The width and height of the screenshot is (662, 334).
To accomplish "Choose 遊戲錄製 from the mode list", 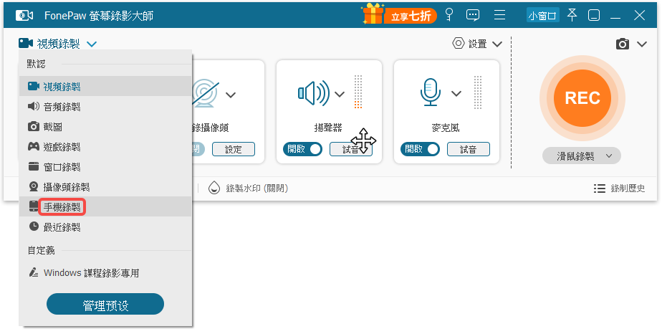I will tap(105, 146).
